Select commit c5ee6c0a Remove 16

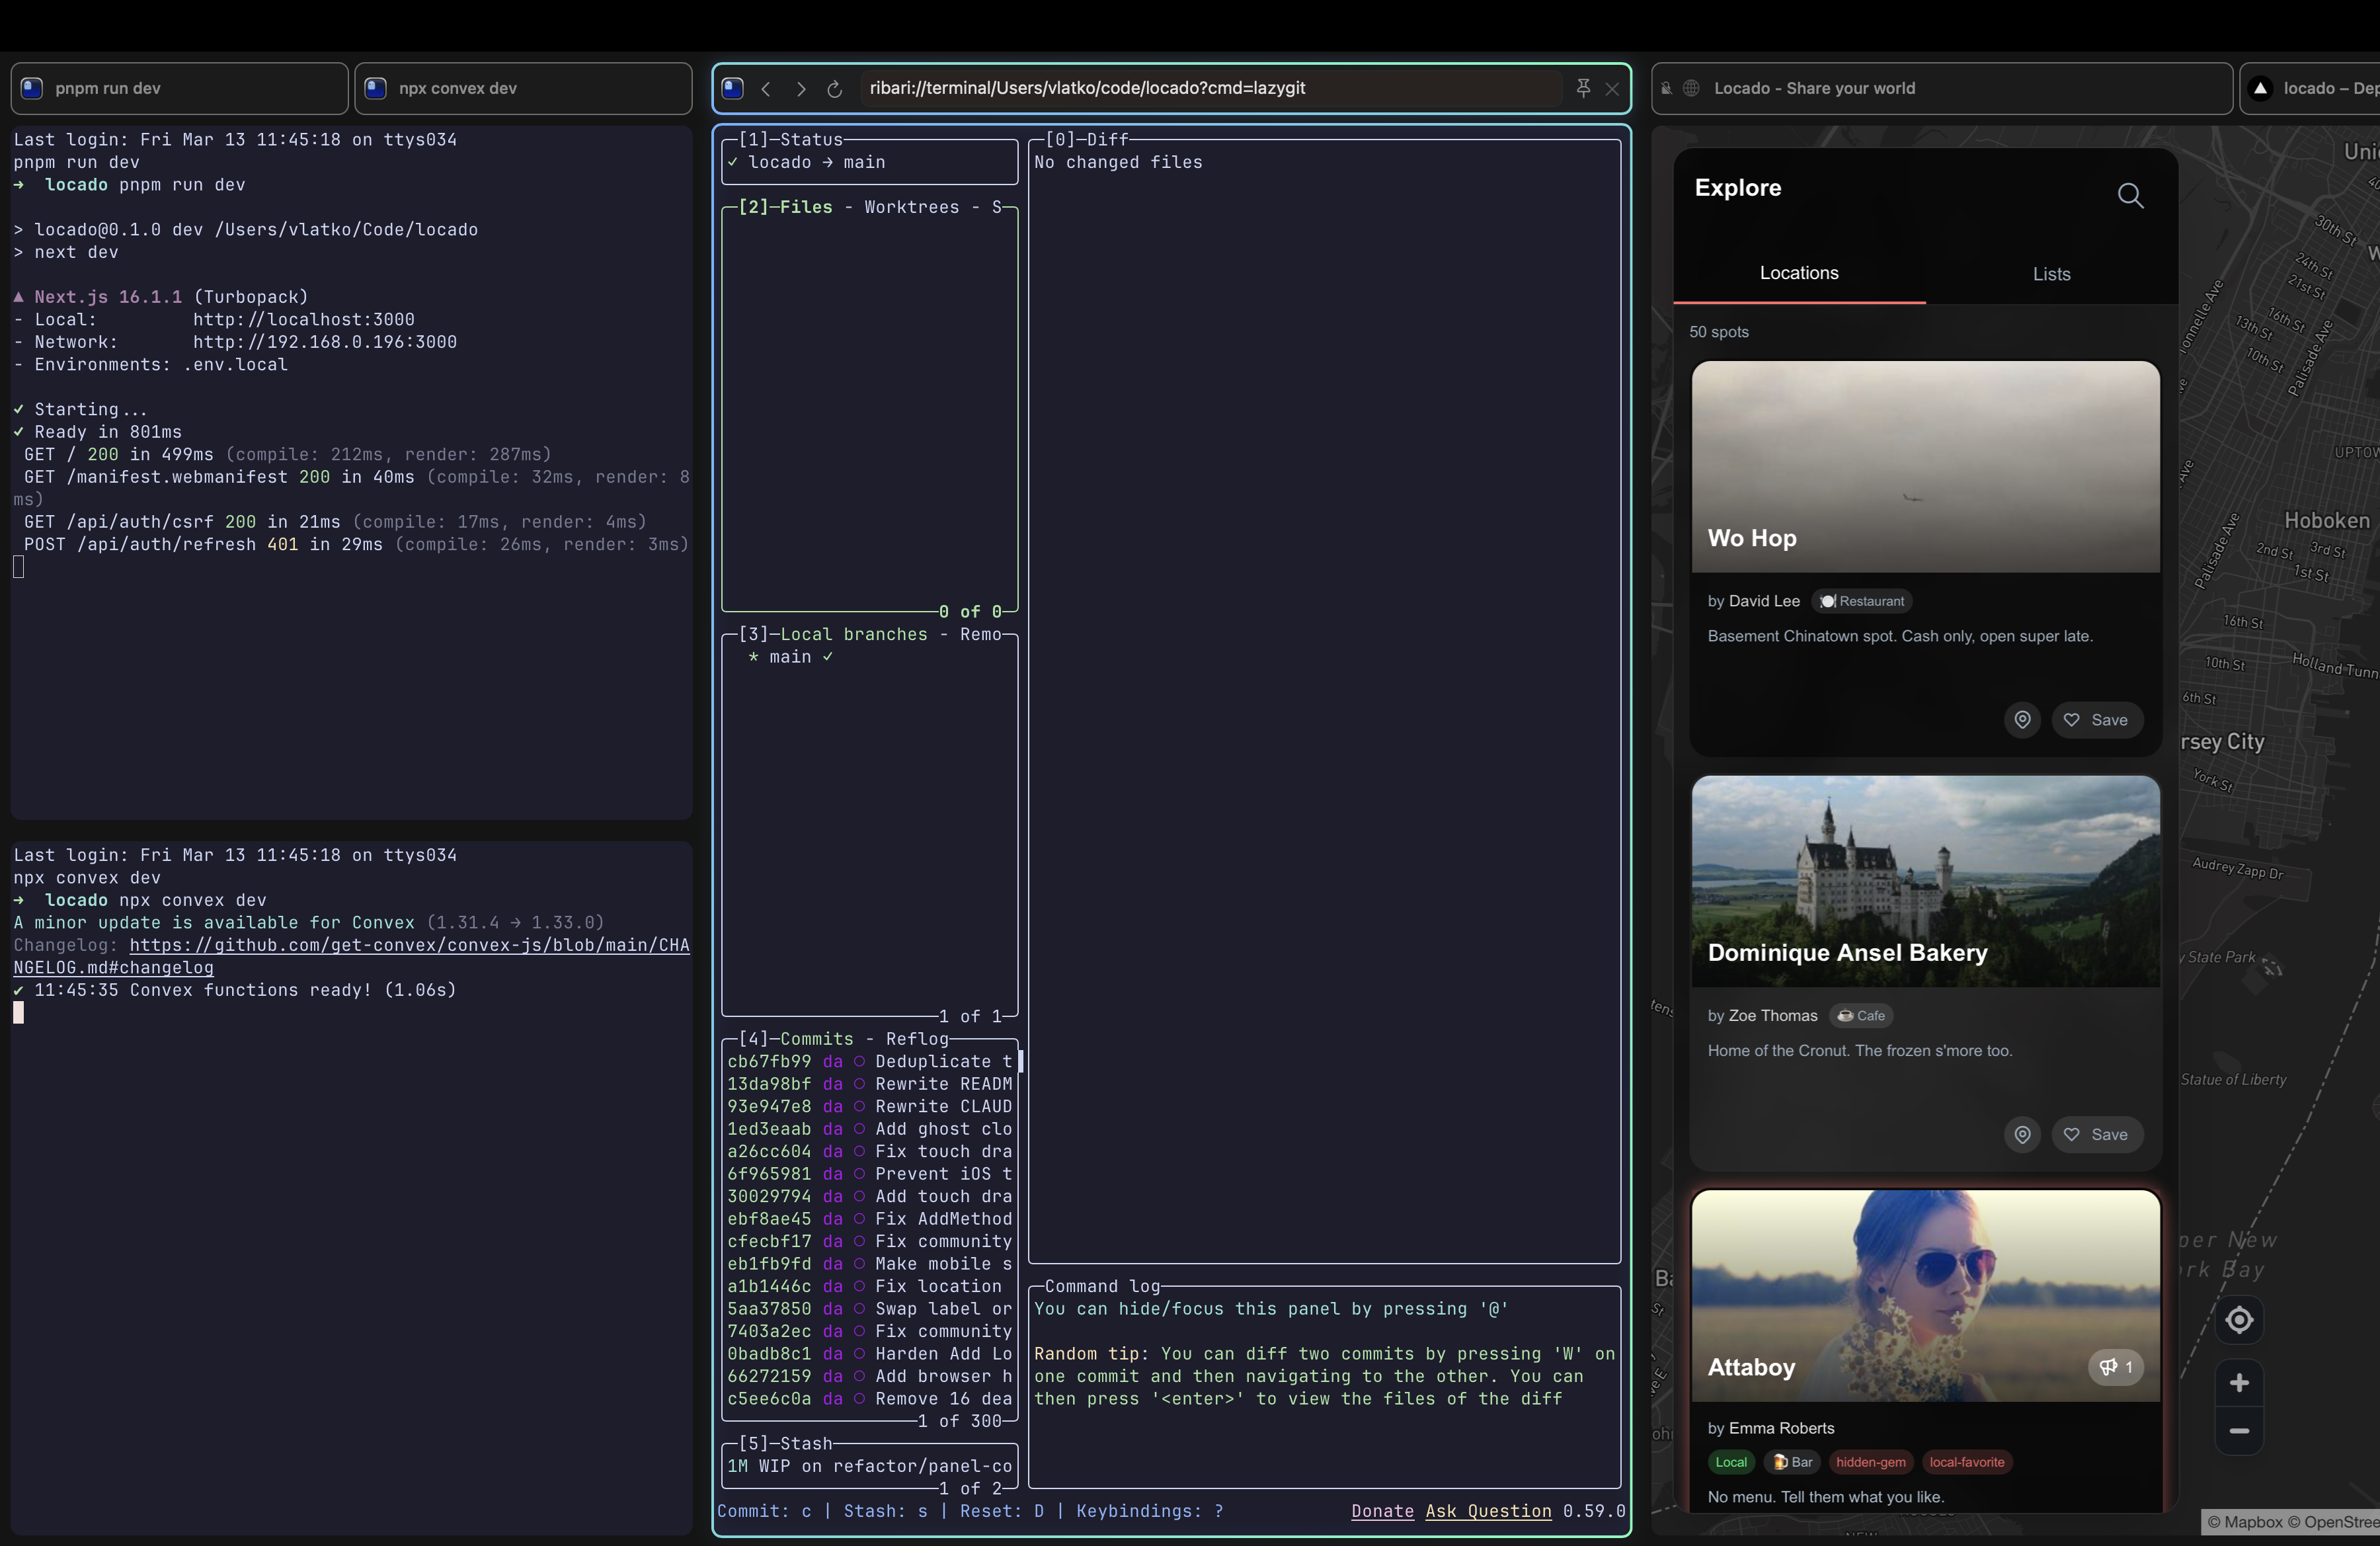(870, 1399)
